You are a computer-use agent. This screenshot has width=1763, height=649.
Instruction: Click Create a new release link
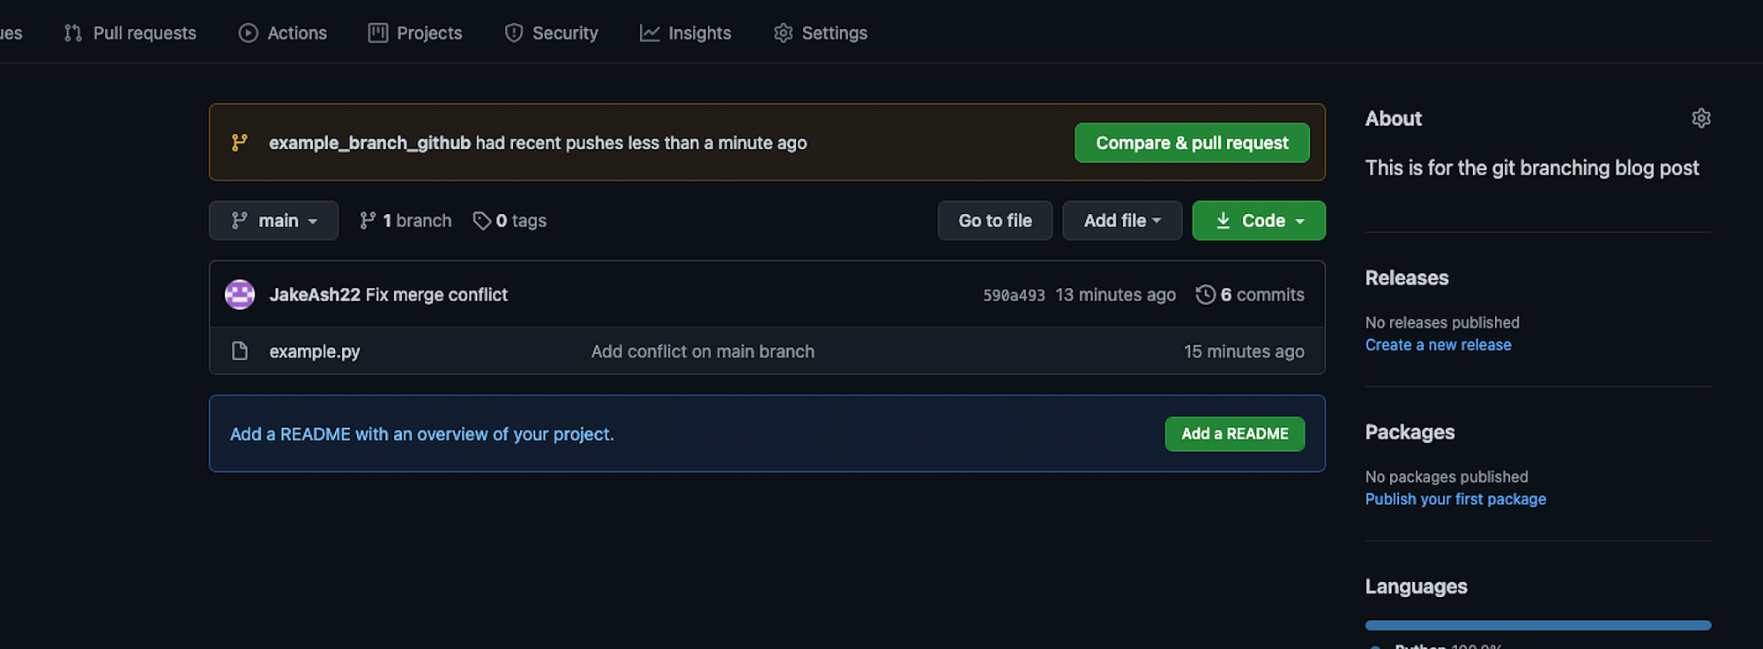(x=1438, y=345)
